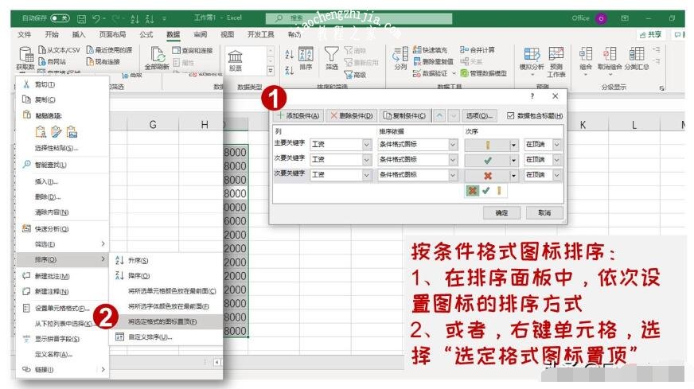The width and height of the screenshot is (694, 389).
Task: Click the 共享 button
Action: coord(651,34)
